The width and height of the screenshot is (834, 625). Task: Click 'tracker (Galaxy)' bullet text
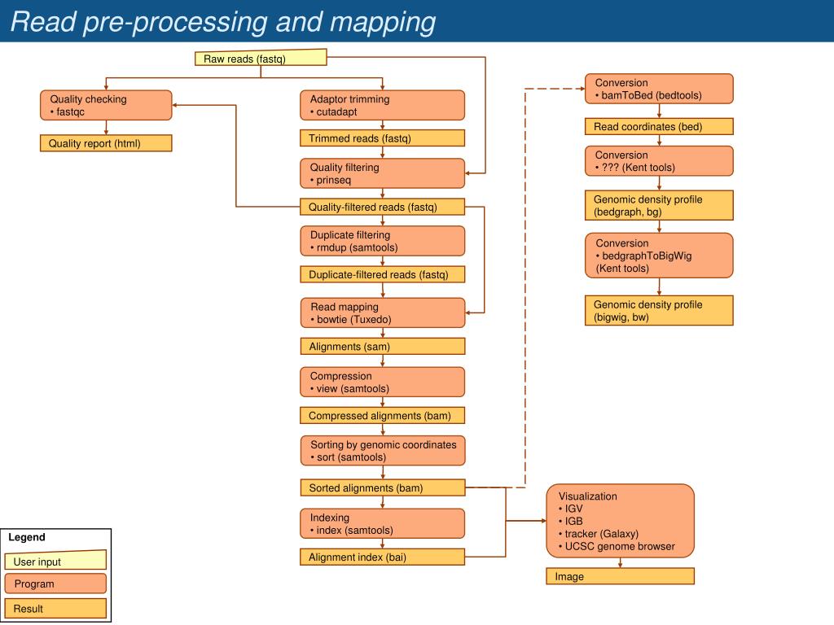click(x=601, y=534)
